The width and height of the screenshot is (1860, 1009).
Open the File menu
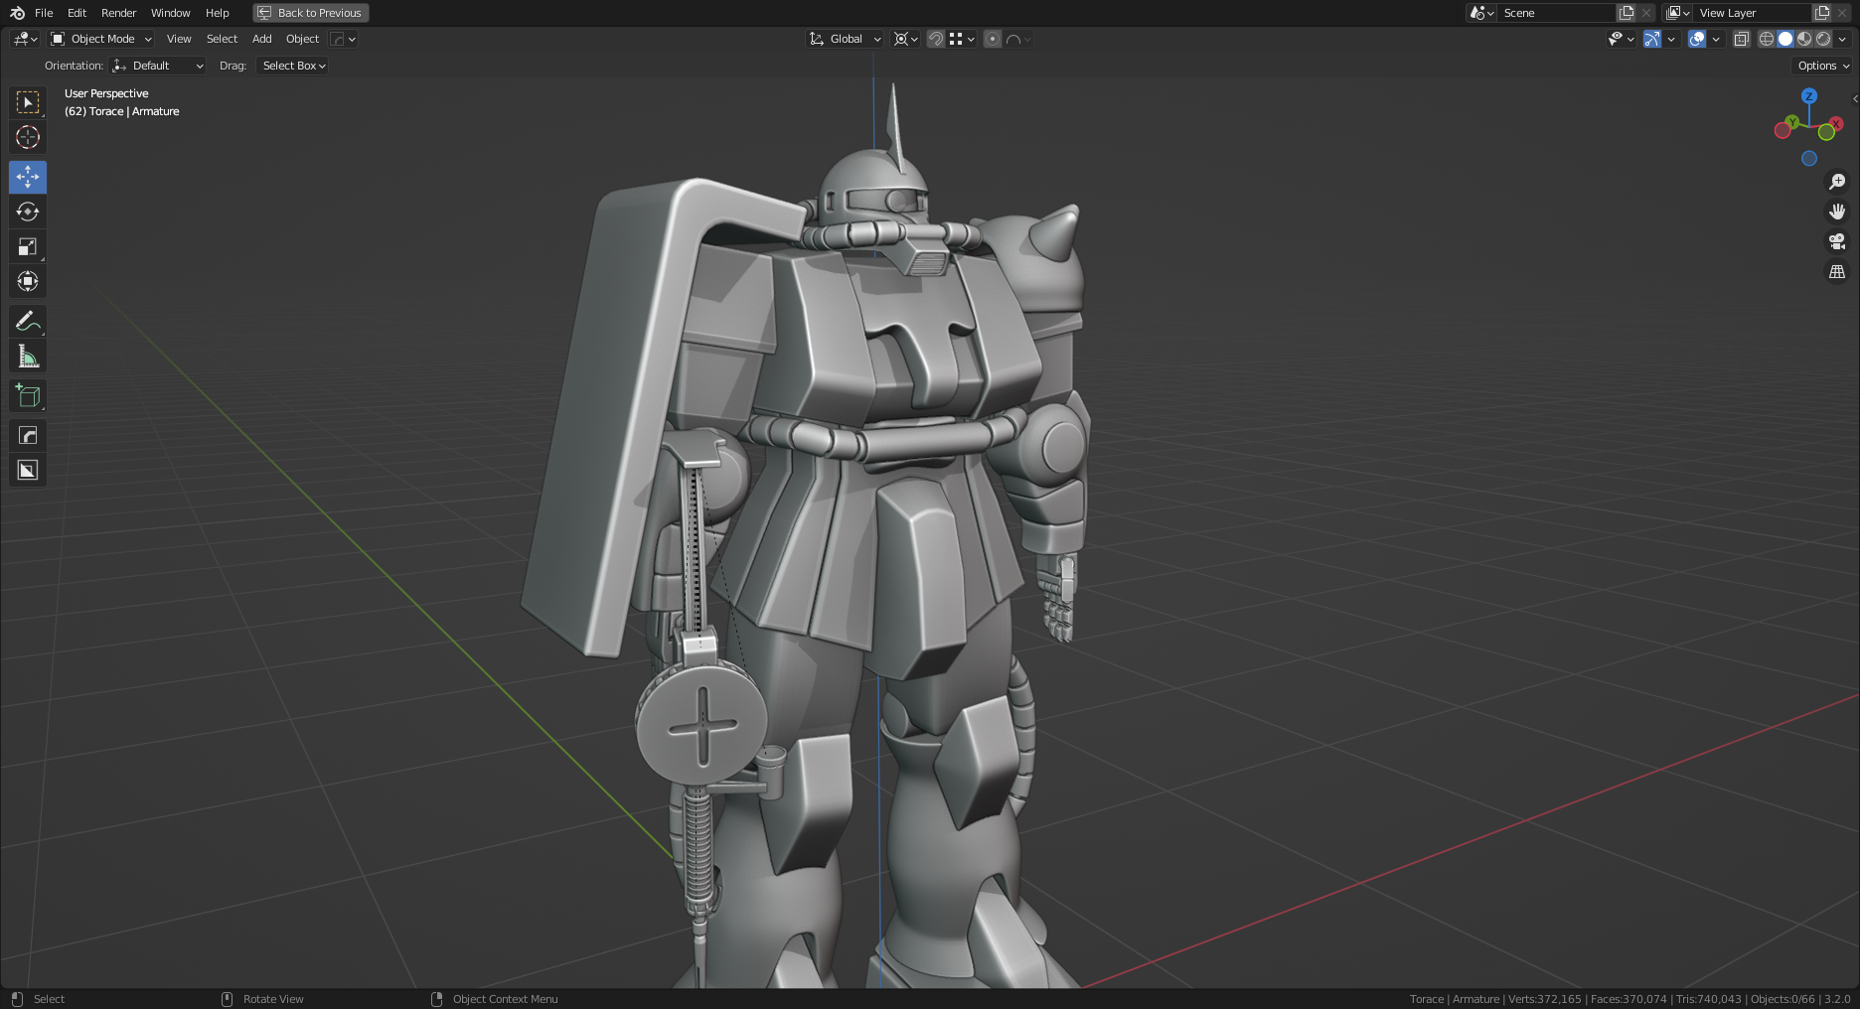tap(44, 13)
